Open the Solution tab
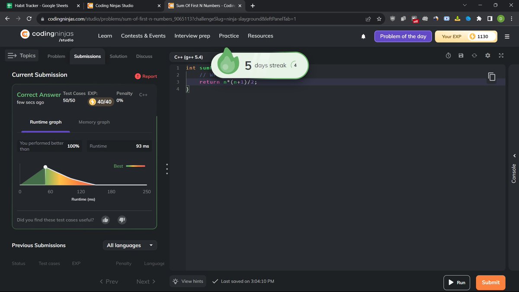The height and width of the screenshot is (292, 519). [119, 56]
